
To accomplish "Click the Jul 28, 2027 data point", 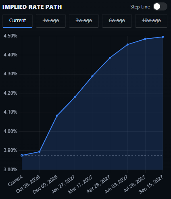I will pos(145,39).
